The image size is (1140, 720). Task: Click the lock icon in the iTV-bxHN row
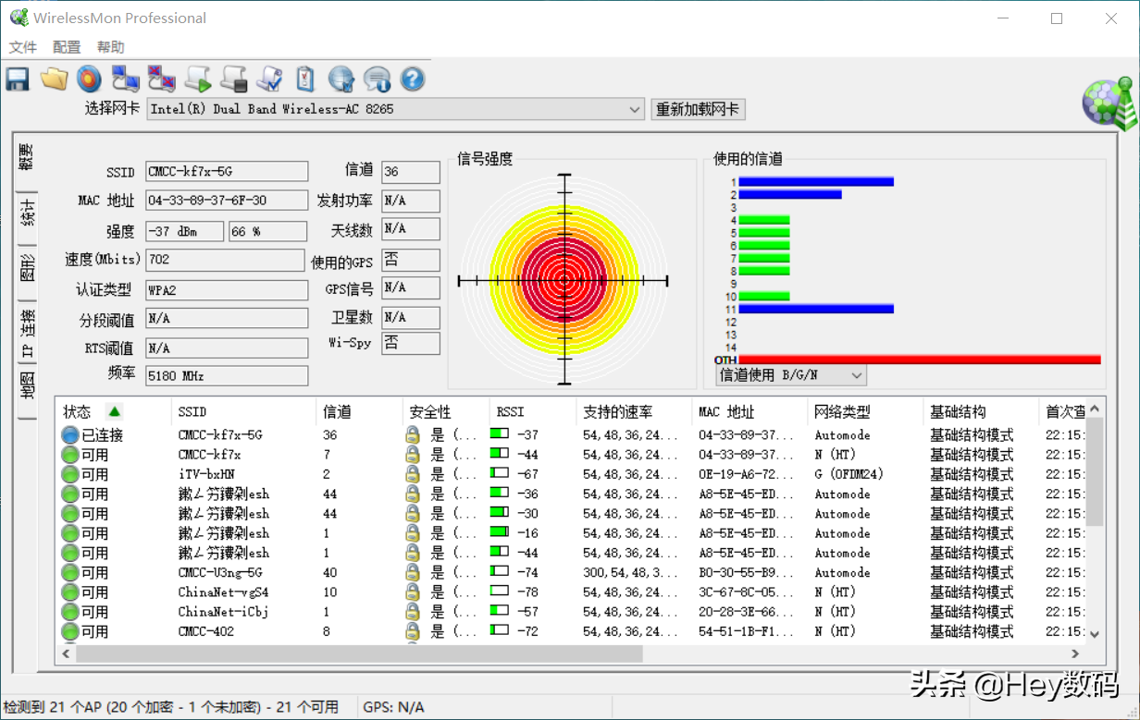click(x=413, y=474)
